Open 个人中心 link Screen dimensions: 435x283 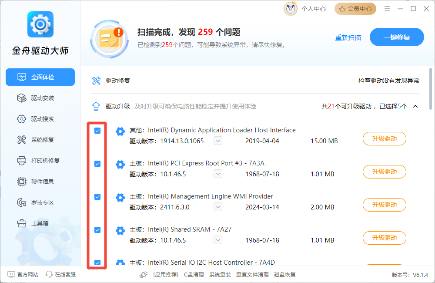point(314,9)
